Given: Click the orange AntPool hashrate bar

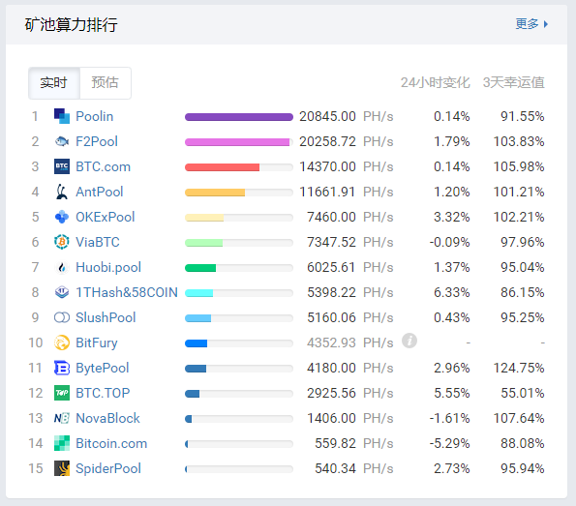Looking at the screenshot, I should [215, 193].
